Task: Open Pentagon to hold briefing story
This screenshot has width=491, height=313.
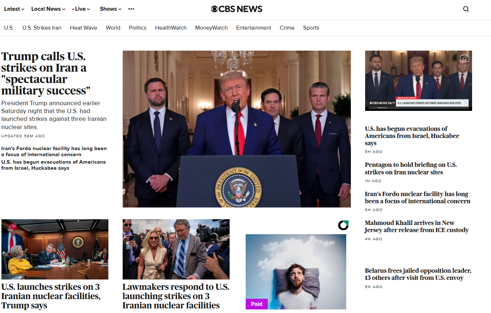Action: click(411, 168)
